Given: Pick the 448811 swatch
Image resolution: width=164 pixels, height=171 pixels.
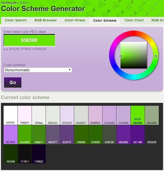Looking at the screenshot, I should pos(39,135).
